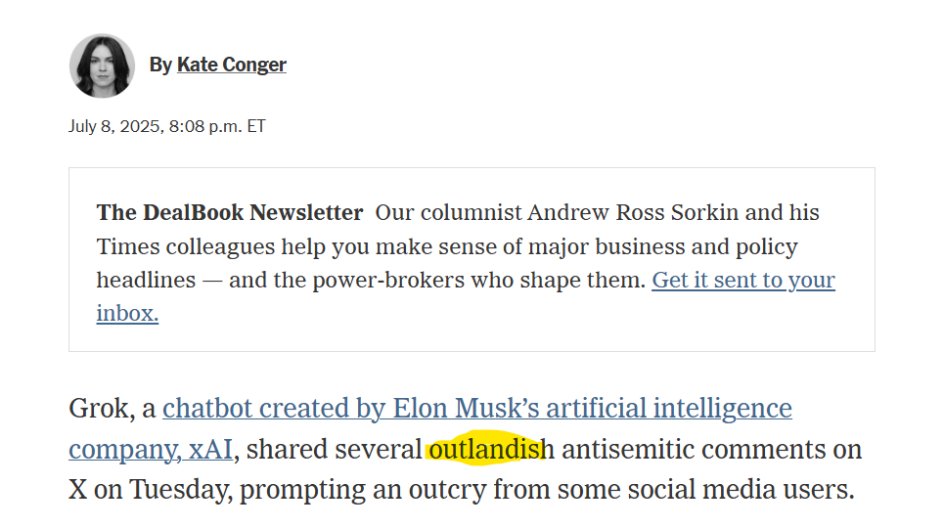Click the underlined "inbox." link text
This screenshot has height=528, width=944.
127,314
